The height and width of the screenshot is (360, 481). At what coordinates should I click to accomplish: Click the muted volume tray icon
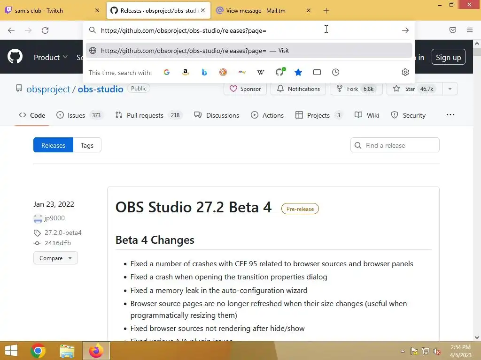436,351
